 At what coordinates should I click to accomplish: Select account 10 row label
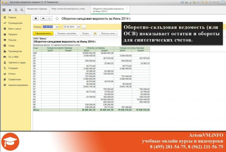point(34,69)
